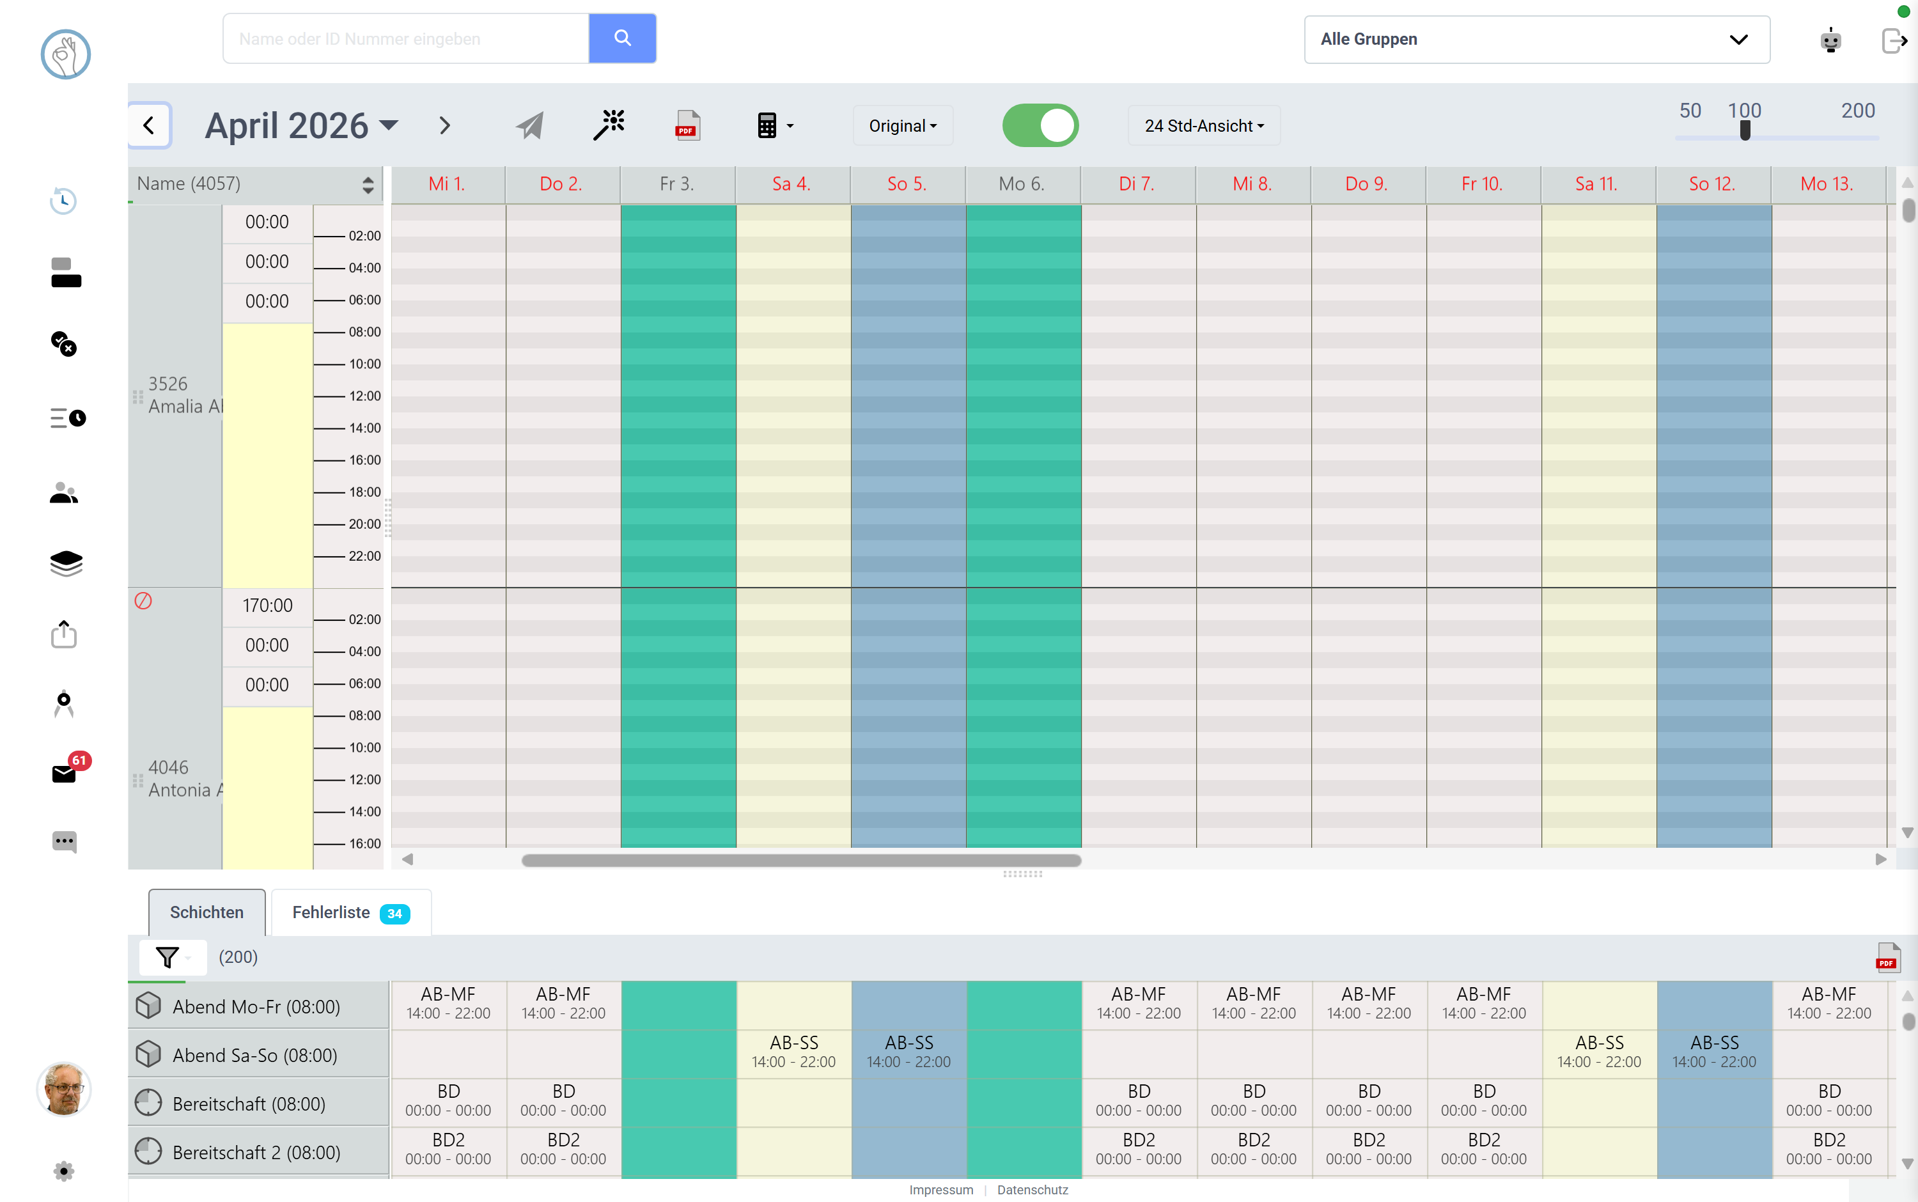This screenshot has height=1202, width=1918.
Task: Open the Original dropdown
Action: point(903,125)
